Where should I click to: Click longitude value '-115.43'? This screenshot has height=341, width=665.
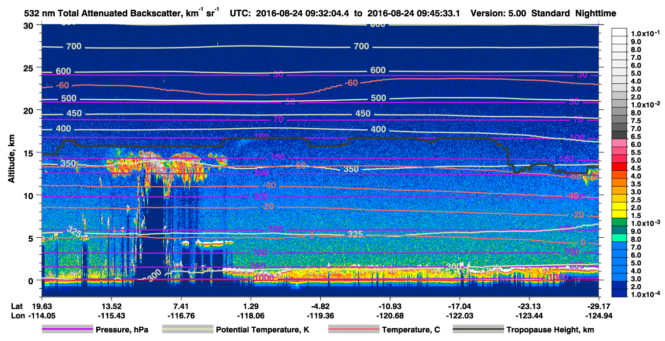111,315
